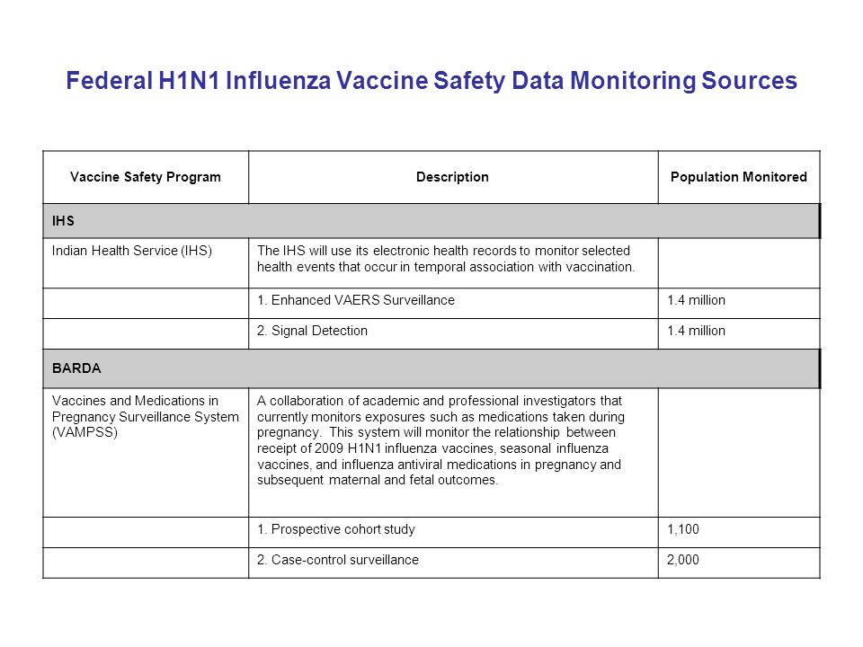This screenshot has width=863, height=647.
Task: Click the 'IHS' section header row
Action: pos(431,221)
